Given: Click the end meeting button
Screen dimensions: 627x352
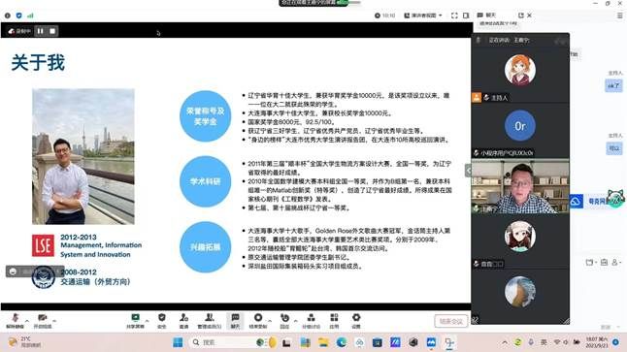Looking at the screenshot, I should [x=451, y=321].
